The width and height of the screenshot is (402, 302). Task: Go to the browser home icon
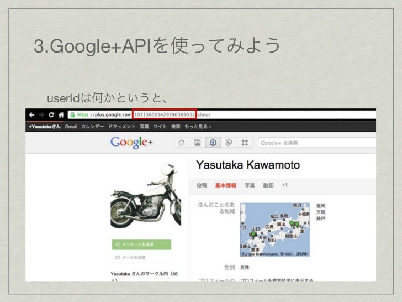pyautogui.click(x=61, y=115)
